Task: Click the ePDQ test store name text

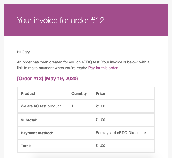Action: pyautogui.click(x=91, y=62)
